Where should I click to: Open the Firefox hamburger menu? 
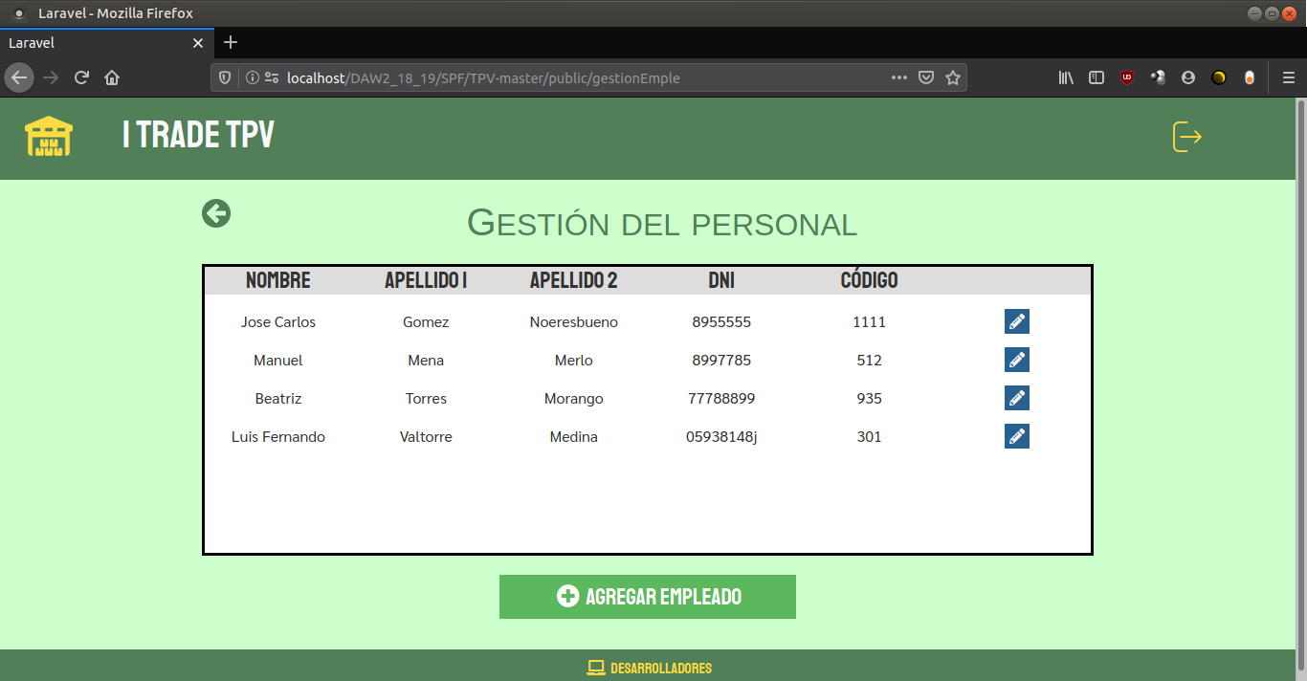point(1288,77)
